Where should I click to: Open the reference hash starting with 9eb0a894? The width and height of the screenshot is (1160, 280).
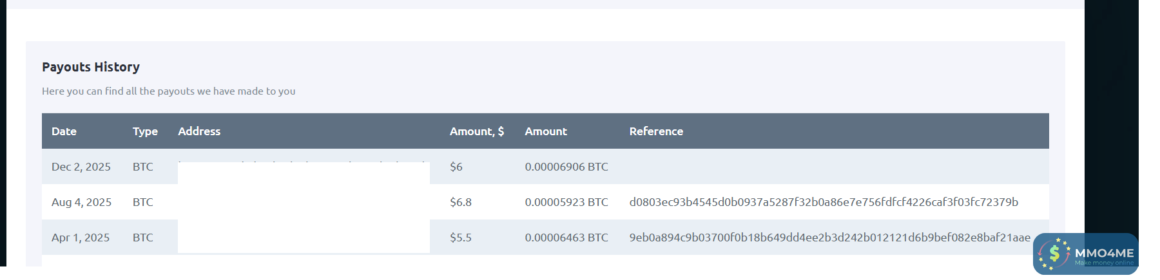pos(829,238)
